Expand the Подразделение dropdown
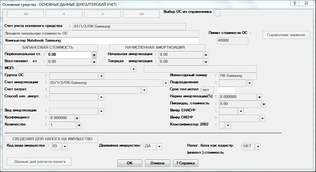 tap(249, 83)
